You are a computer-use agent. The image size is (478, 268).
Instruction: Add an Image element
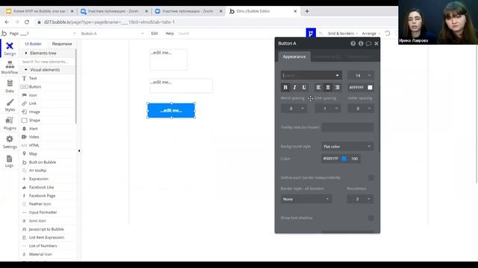(34, 112)
